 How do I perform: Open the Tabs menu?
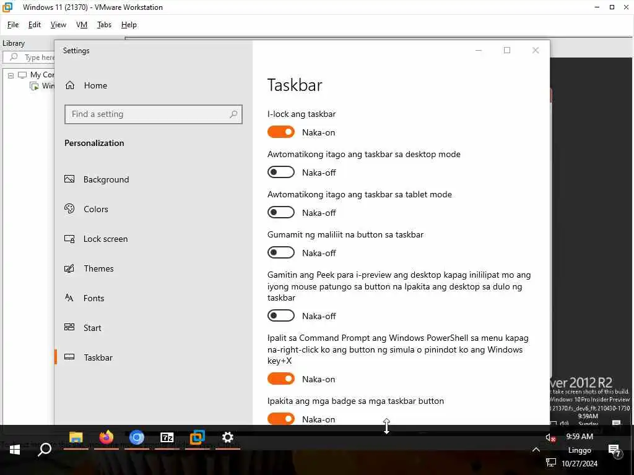pyautogui.click(x=104, y=25)
